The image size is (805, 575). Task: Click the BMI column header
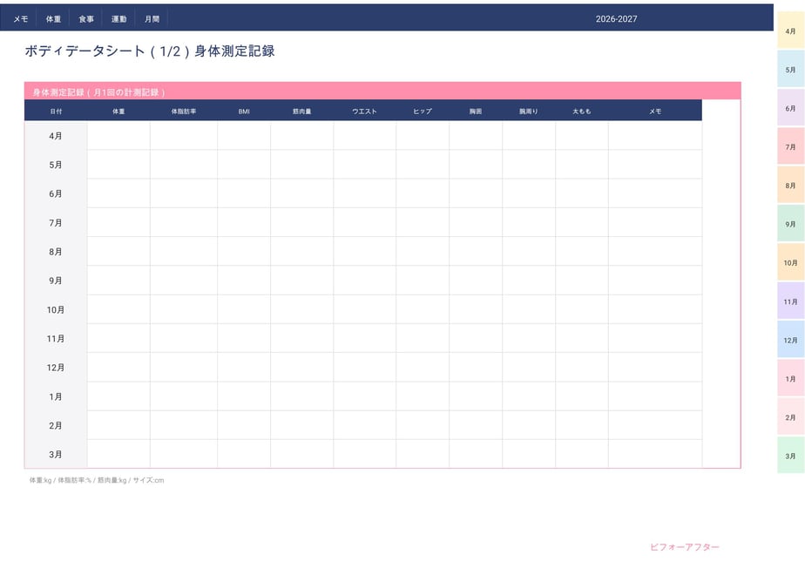[x=244, y=111]
